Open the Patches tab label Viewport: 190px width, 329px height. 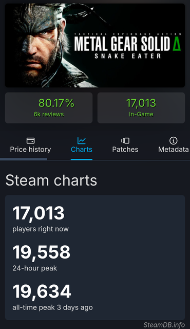[125, 150]
